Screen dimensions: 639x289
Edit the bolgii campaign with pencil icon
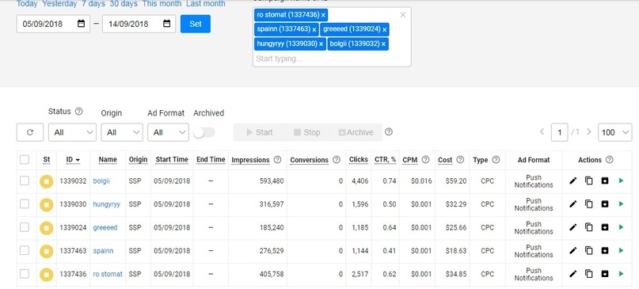pos(573,181)
